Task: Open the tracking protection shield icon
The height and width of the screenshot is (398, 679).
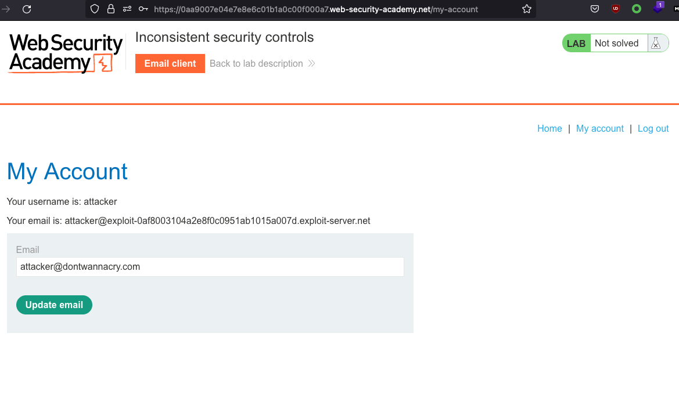Action: (95, 9)
